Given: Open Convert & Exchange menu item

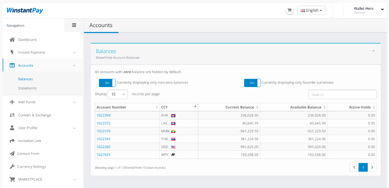Looking at the screenshot, I should [35, 115].
